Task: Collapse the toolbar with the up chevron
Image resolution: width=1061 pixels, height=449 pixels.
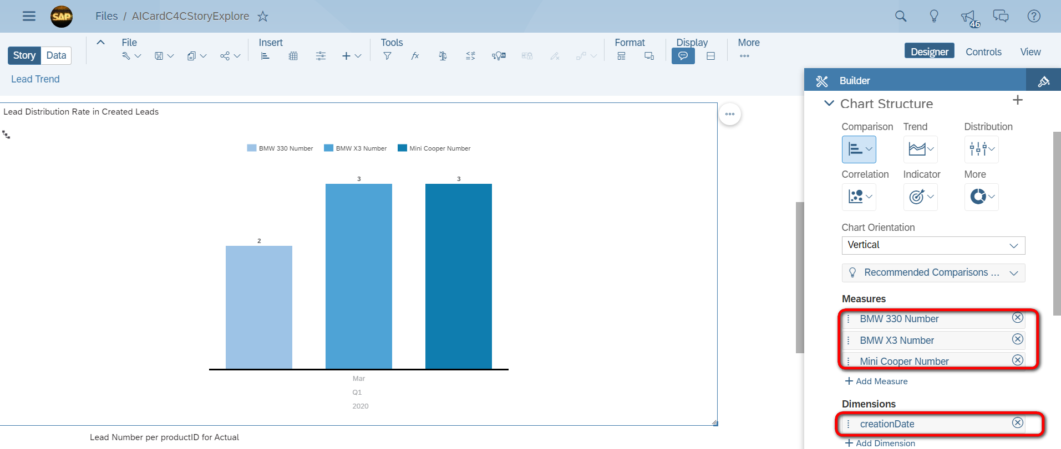Action: pos(100,42)
